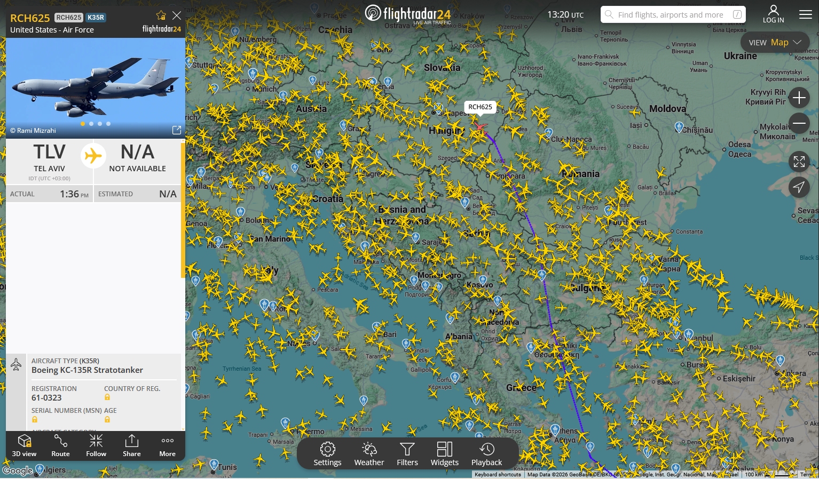The image size is (819, 479).
Task: Center map on my location
Action: point(799,187)
